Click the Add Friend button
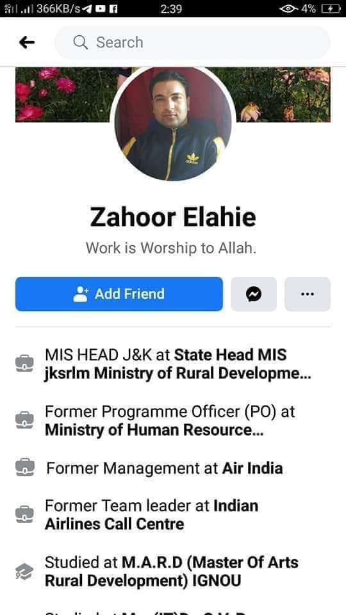346x615 pixels. click(x=119, y=294)
